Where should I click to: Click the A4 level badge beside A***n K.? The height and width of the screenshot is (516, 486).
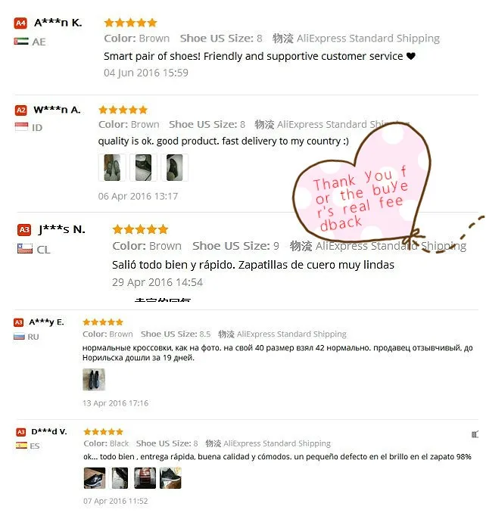(x=20, y=23)
